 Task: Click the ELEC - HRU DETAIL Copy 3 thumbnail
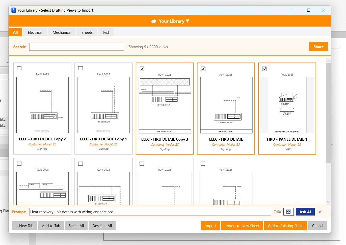click(165, 105)
